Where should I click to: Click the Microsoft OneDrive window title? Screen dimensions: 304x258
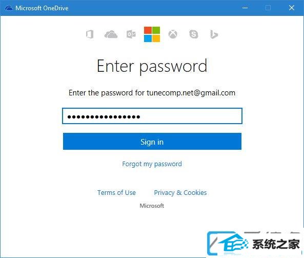pyautogui.click(x=42, y=8)
